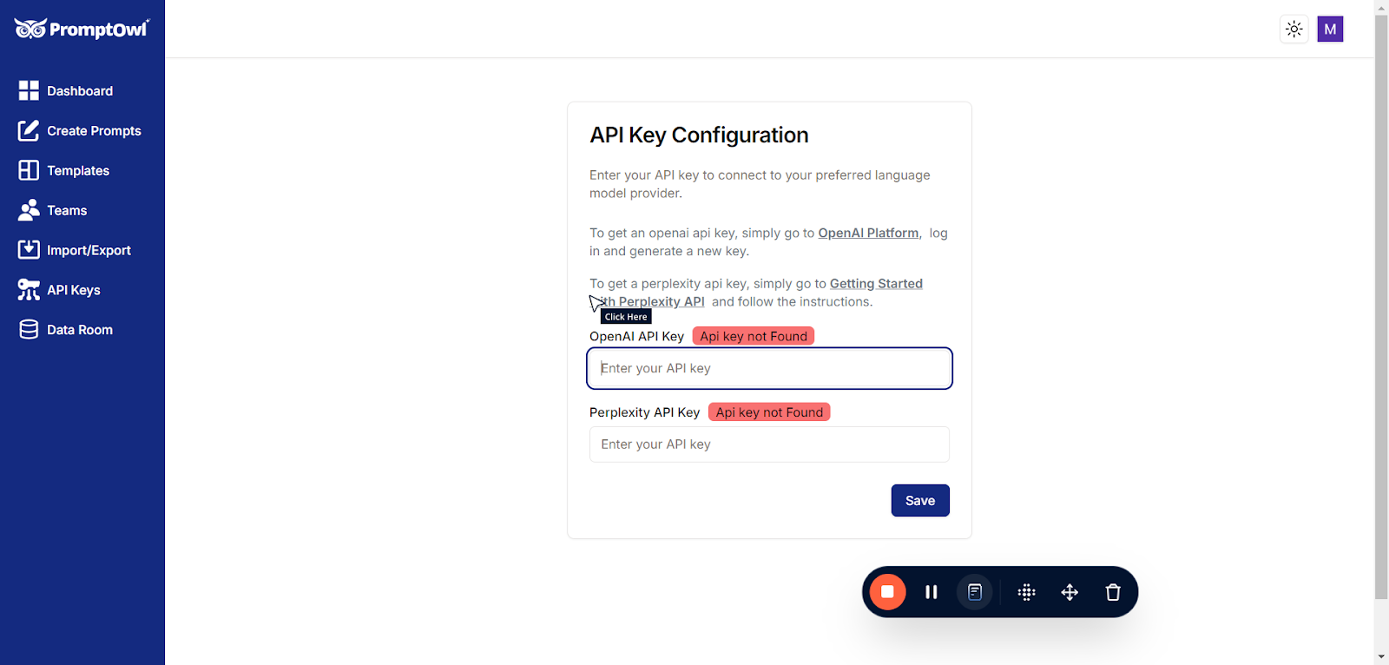Open the Import/Export section
This screenshot has width=1389, height=665.
88,251
